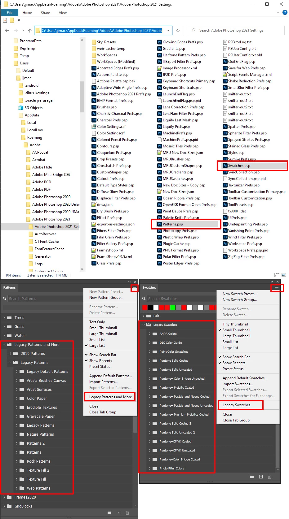Collapse the Patterns panel with double-arrow

[130, 282]
